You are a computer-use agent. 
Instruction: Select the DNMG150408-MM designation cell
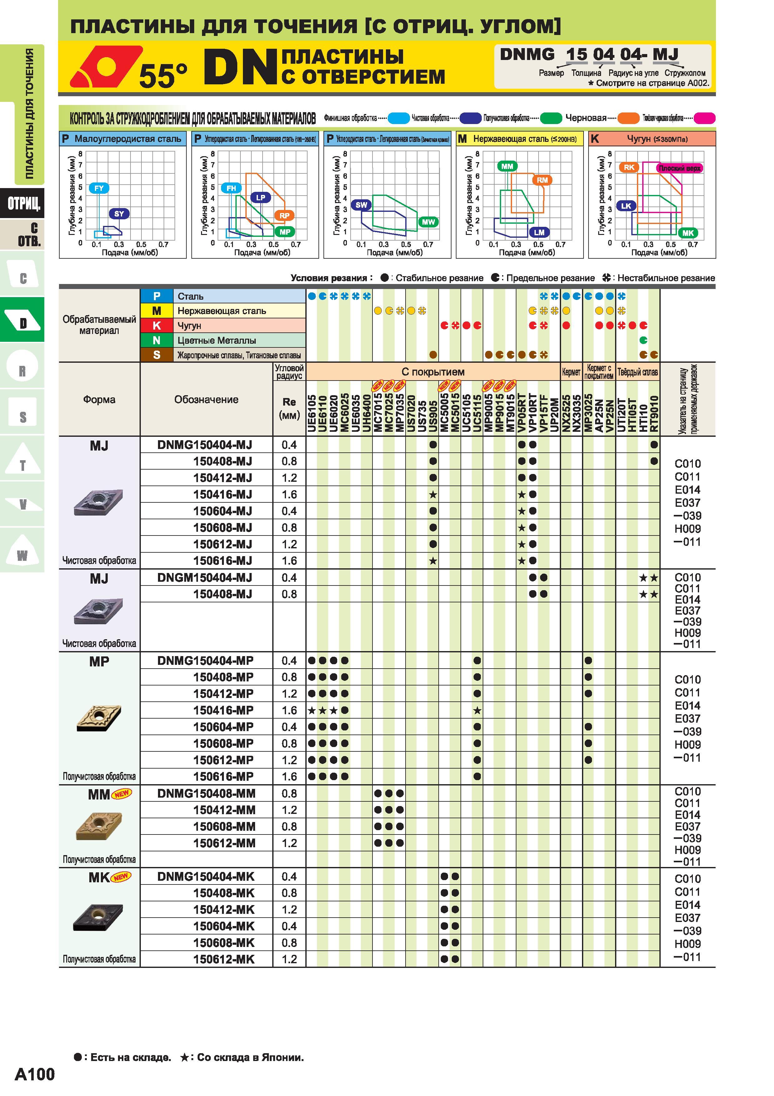click(206, 793)
